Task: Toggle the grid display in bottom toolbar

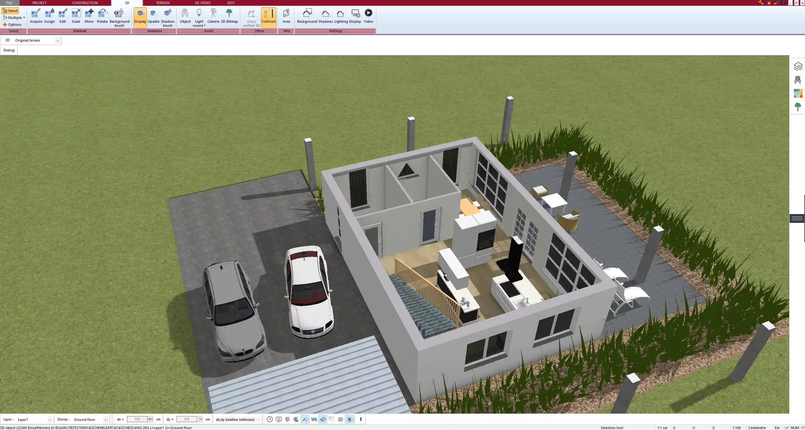Action: click(340, 419)
